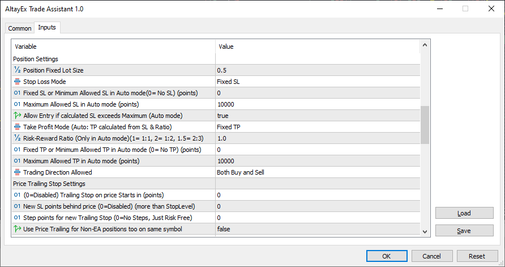
Task: Click the integer icon beside Maximum Allowed SL
Action: (x=18, y=104)
